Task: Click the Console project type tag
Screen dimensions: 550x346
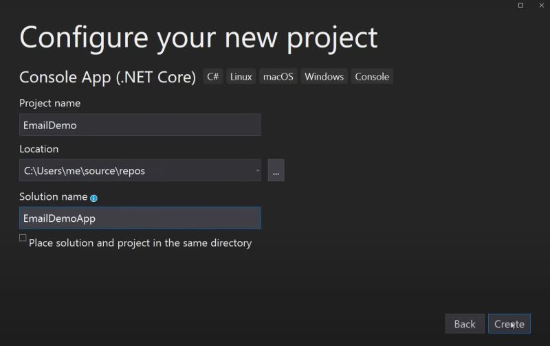Action: click(372, 76)
